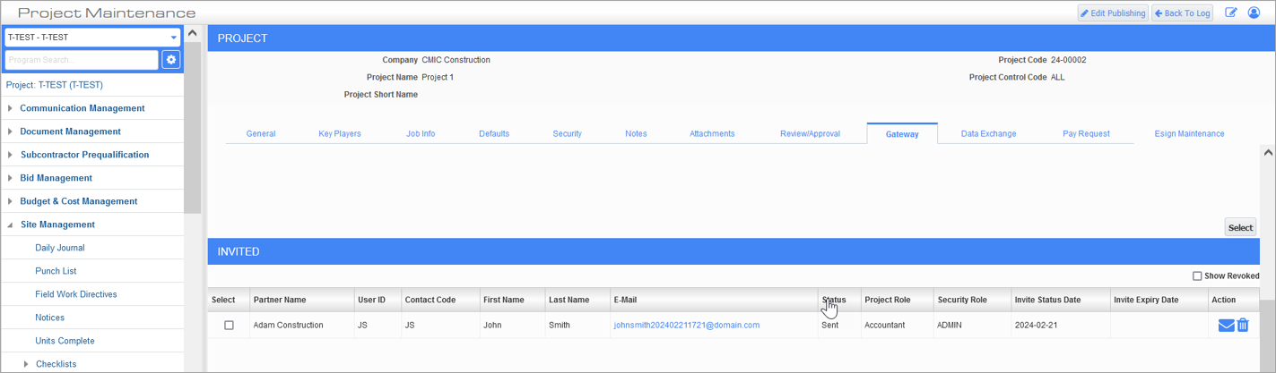1276x373 pixels.
Task: Open the Job Info tab
Action: coord(421,133)
